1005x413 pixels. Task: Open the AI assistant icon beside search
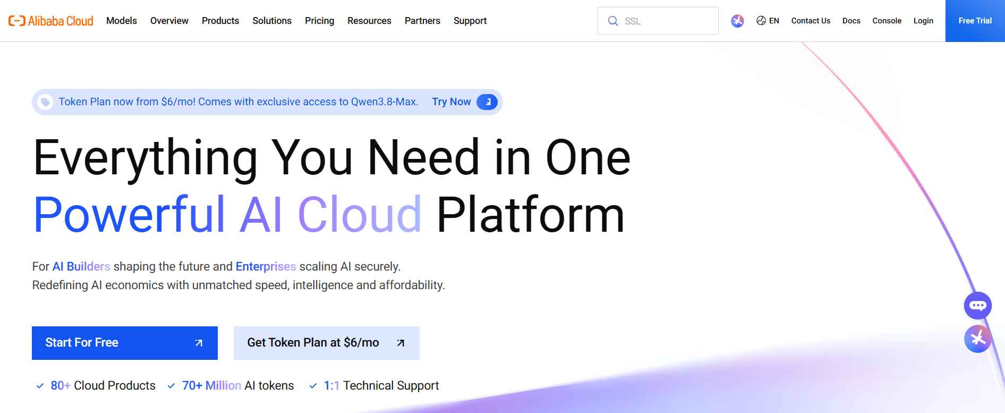click(737, 21)
